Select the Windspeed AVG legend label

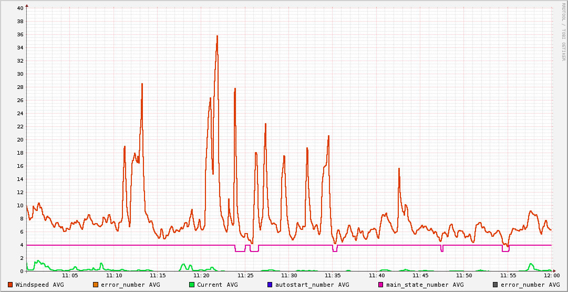tap(39, 285)
